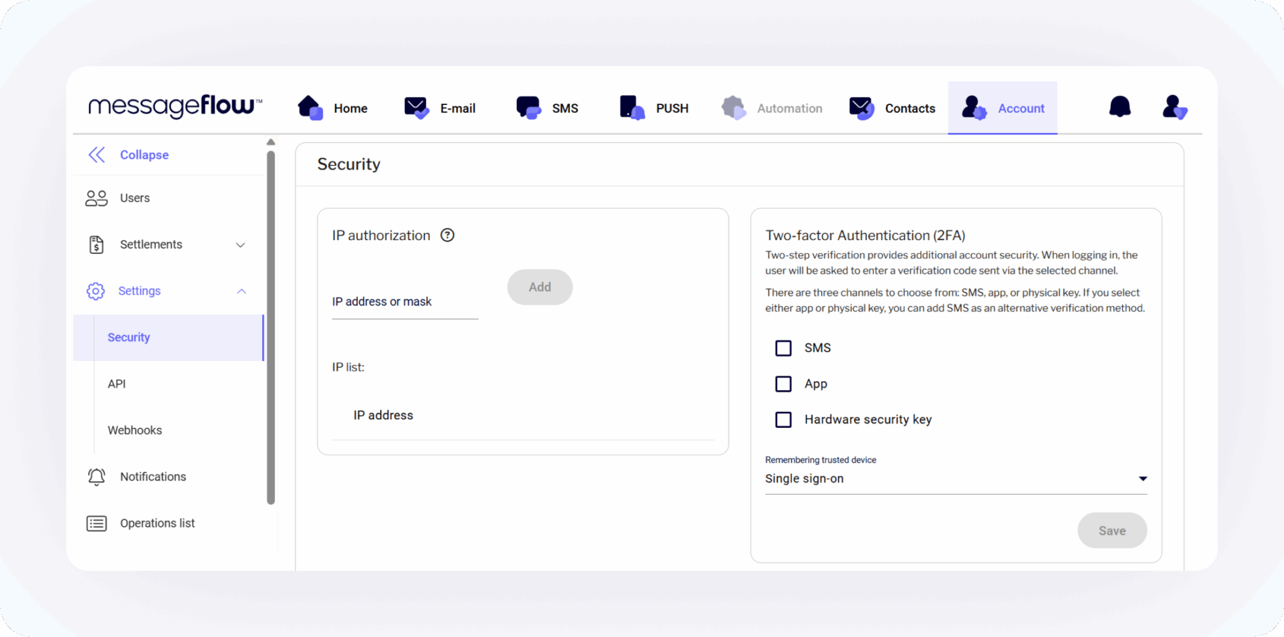Check the App verification option
Image resolution: width=1284 pixels, height=637 pixels.
783,384
